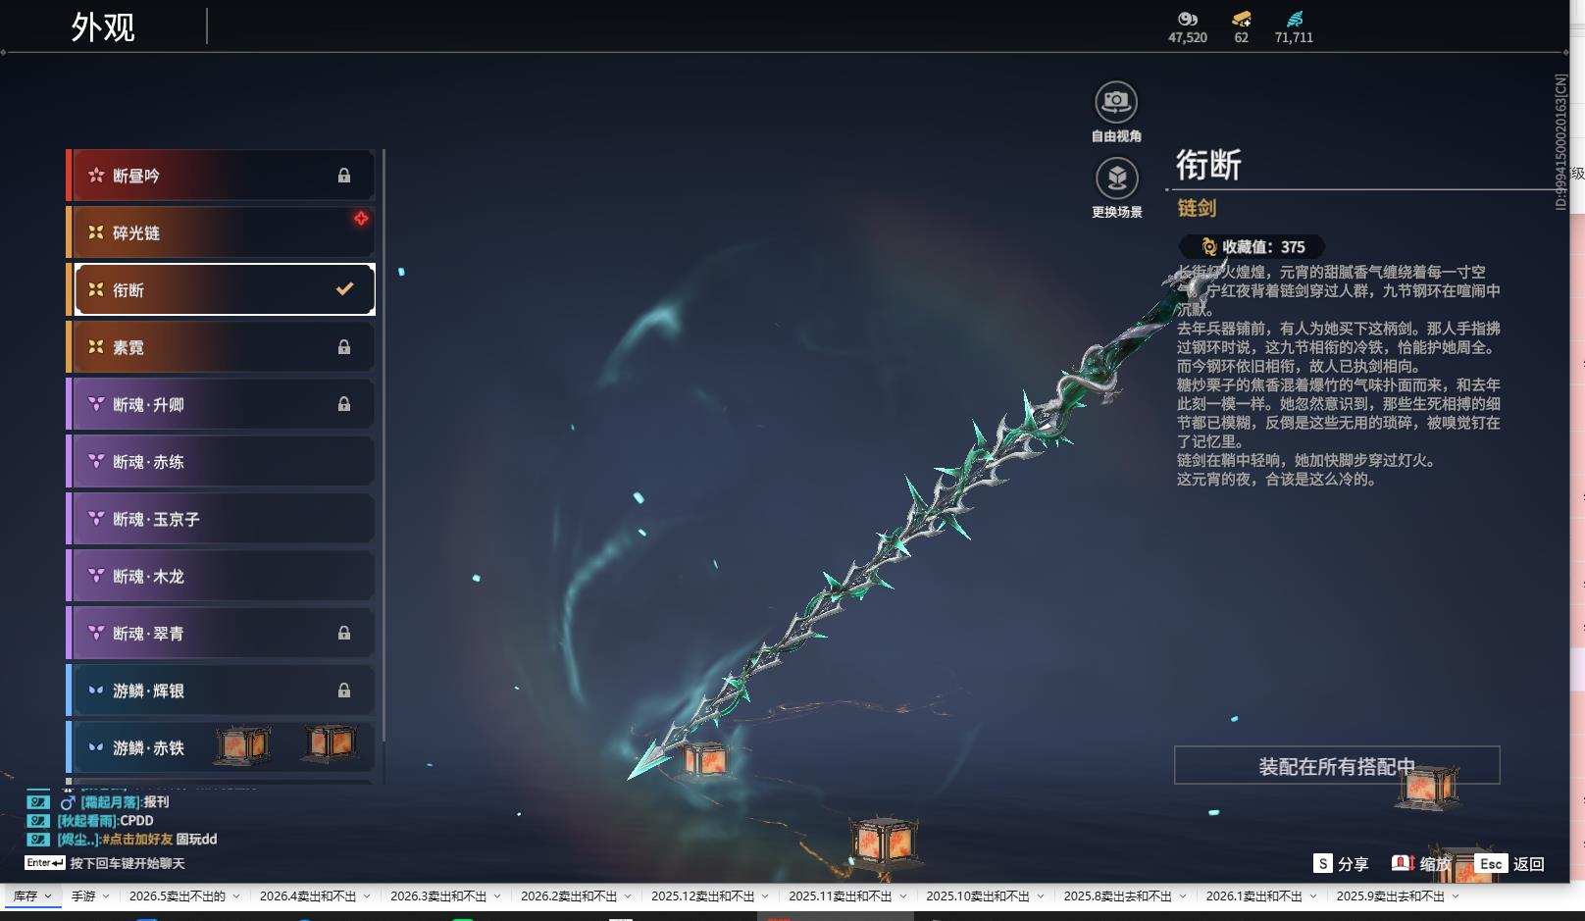Click the gold ticket currency icon above 62
Viewport: 1585px width, 921px height.
pos(1241,19)
